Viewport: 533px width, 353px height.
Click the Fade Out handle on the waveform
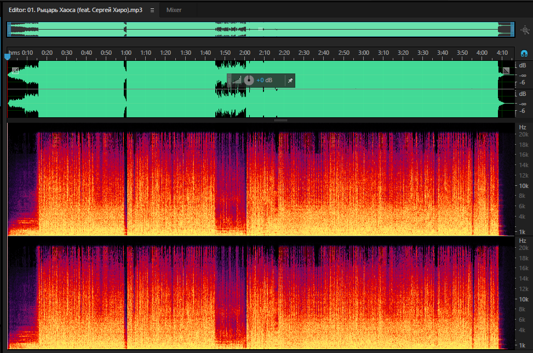point(506,71)
